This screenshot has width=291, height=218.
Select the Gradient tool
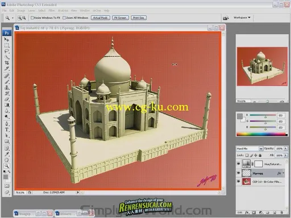7,105
